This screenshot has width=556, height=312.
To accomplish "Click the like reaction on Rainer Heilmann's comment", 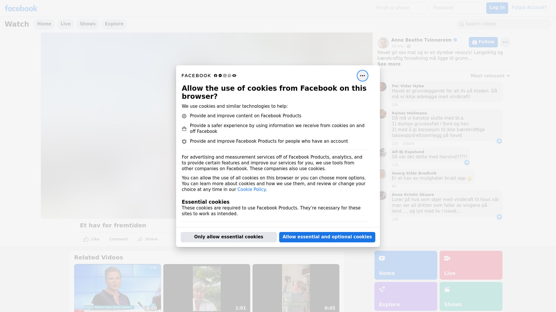I will point(499,141).
